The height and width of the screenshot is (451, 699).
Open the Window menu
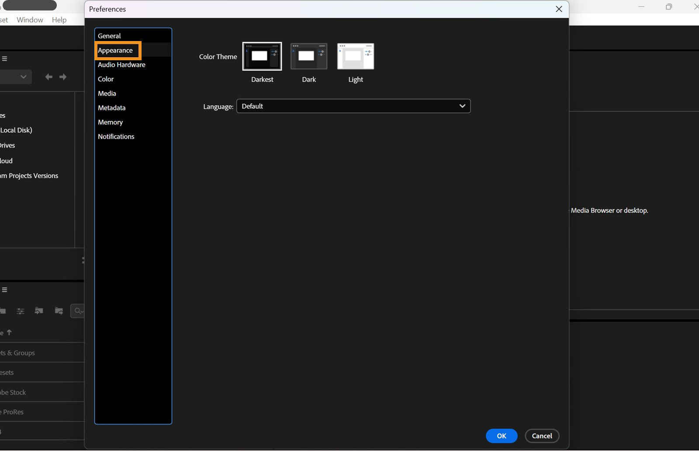tap(29, 20)
